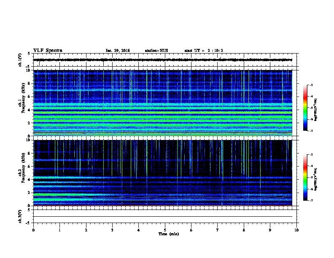Click time axis tick label "7"
The width and height of the screenshot is (334, 258).
218,230
